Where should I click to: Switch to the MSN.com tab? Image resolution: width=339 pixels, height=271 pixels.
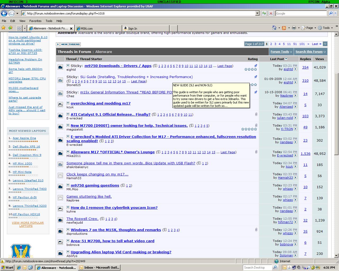[98, 28]
